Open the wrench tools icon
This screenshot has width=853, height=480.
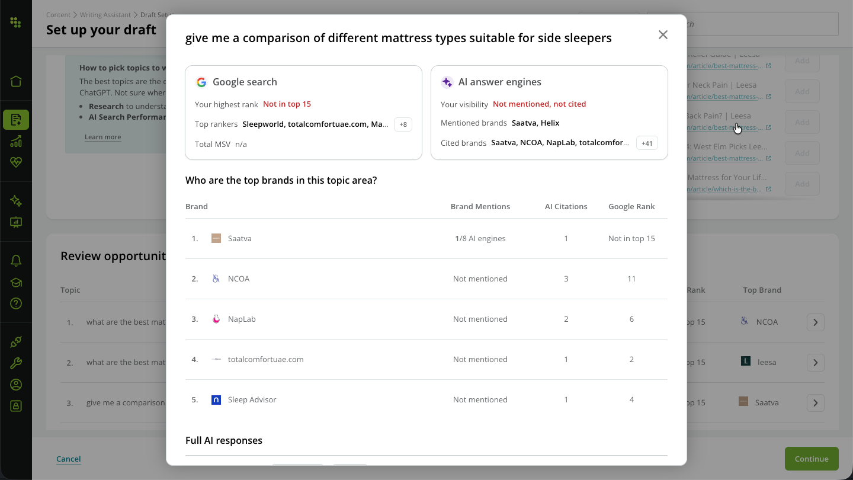tap(16, 363)
